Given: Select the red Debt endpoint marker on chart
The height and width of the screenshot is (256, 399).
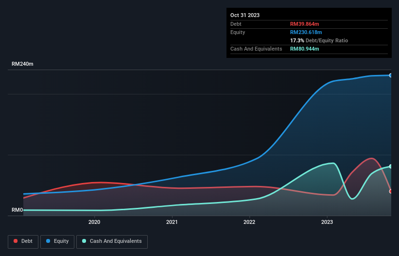Looking at the screenshot, I should (x=390, y=191).
